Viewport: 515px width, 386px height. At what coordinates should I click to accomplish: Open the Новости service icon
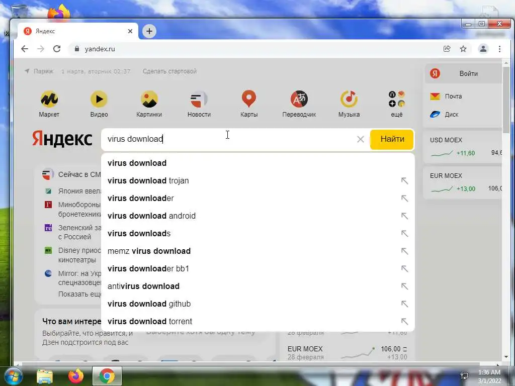coord(199,99)
